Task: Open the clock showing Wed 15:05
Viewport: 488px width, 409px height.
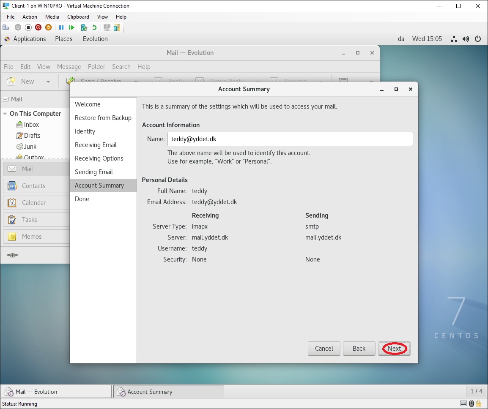Action: tap(427, 39)
